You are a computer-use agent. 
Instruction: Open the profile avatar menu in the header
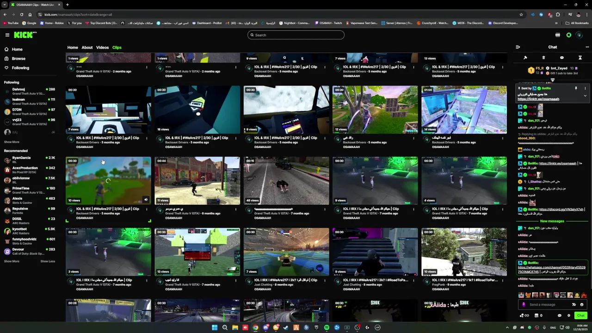[580, 35]
